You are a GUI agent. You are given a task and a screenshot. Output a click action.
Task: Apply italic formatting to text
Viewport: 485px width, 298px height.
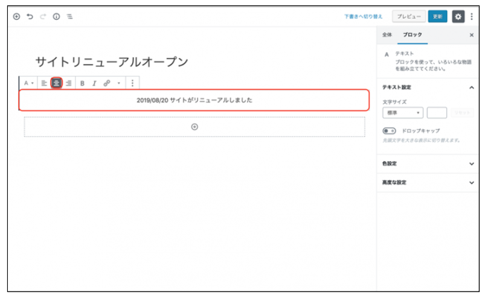(x=94, y=83)
